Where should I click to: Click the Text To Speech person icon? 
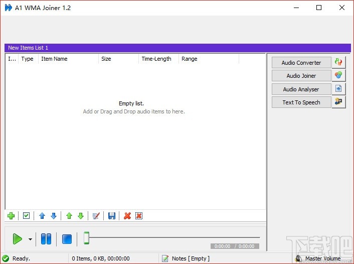(338, 102)
